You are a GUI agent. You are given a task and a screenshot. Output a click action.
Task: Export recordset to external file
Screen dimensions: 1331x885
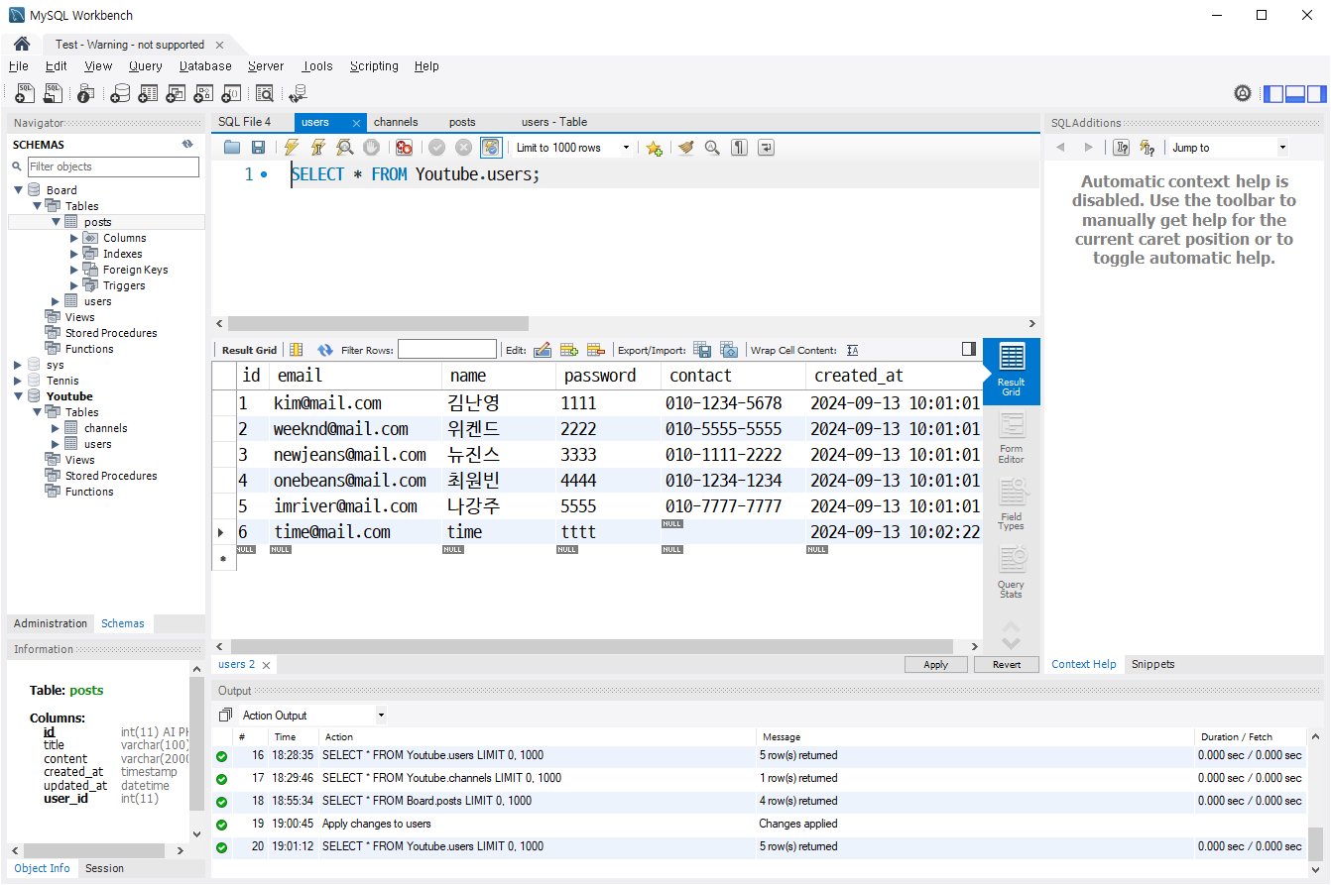tap(702, 350)
